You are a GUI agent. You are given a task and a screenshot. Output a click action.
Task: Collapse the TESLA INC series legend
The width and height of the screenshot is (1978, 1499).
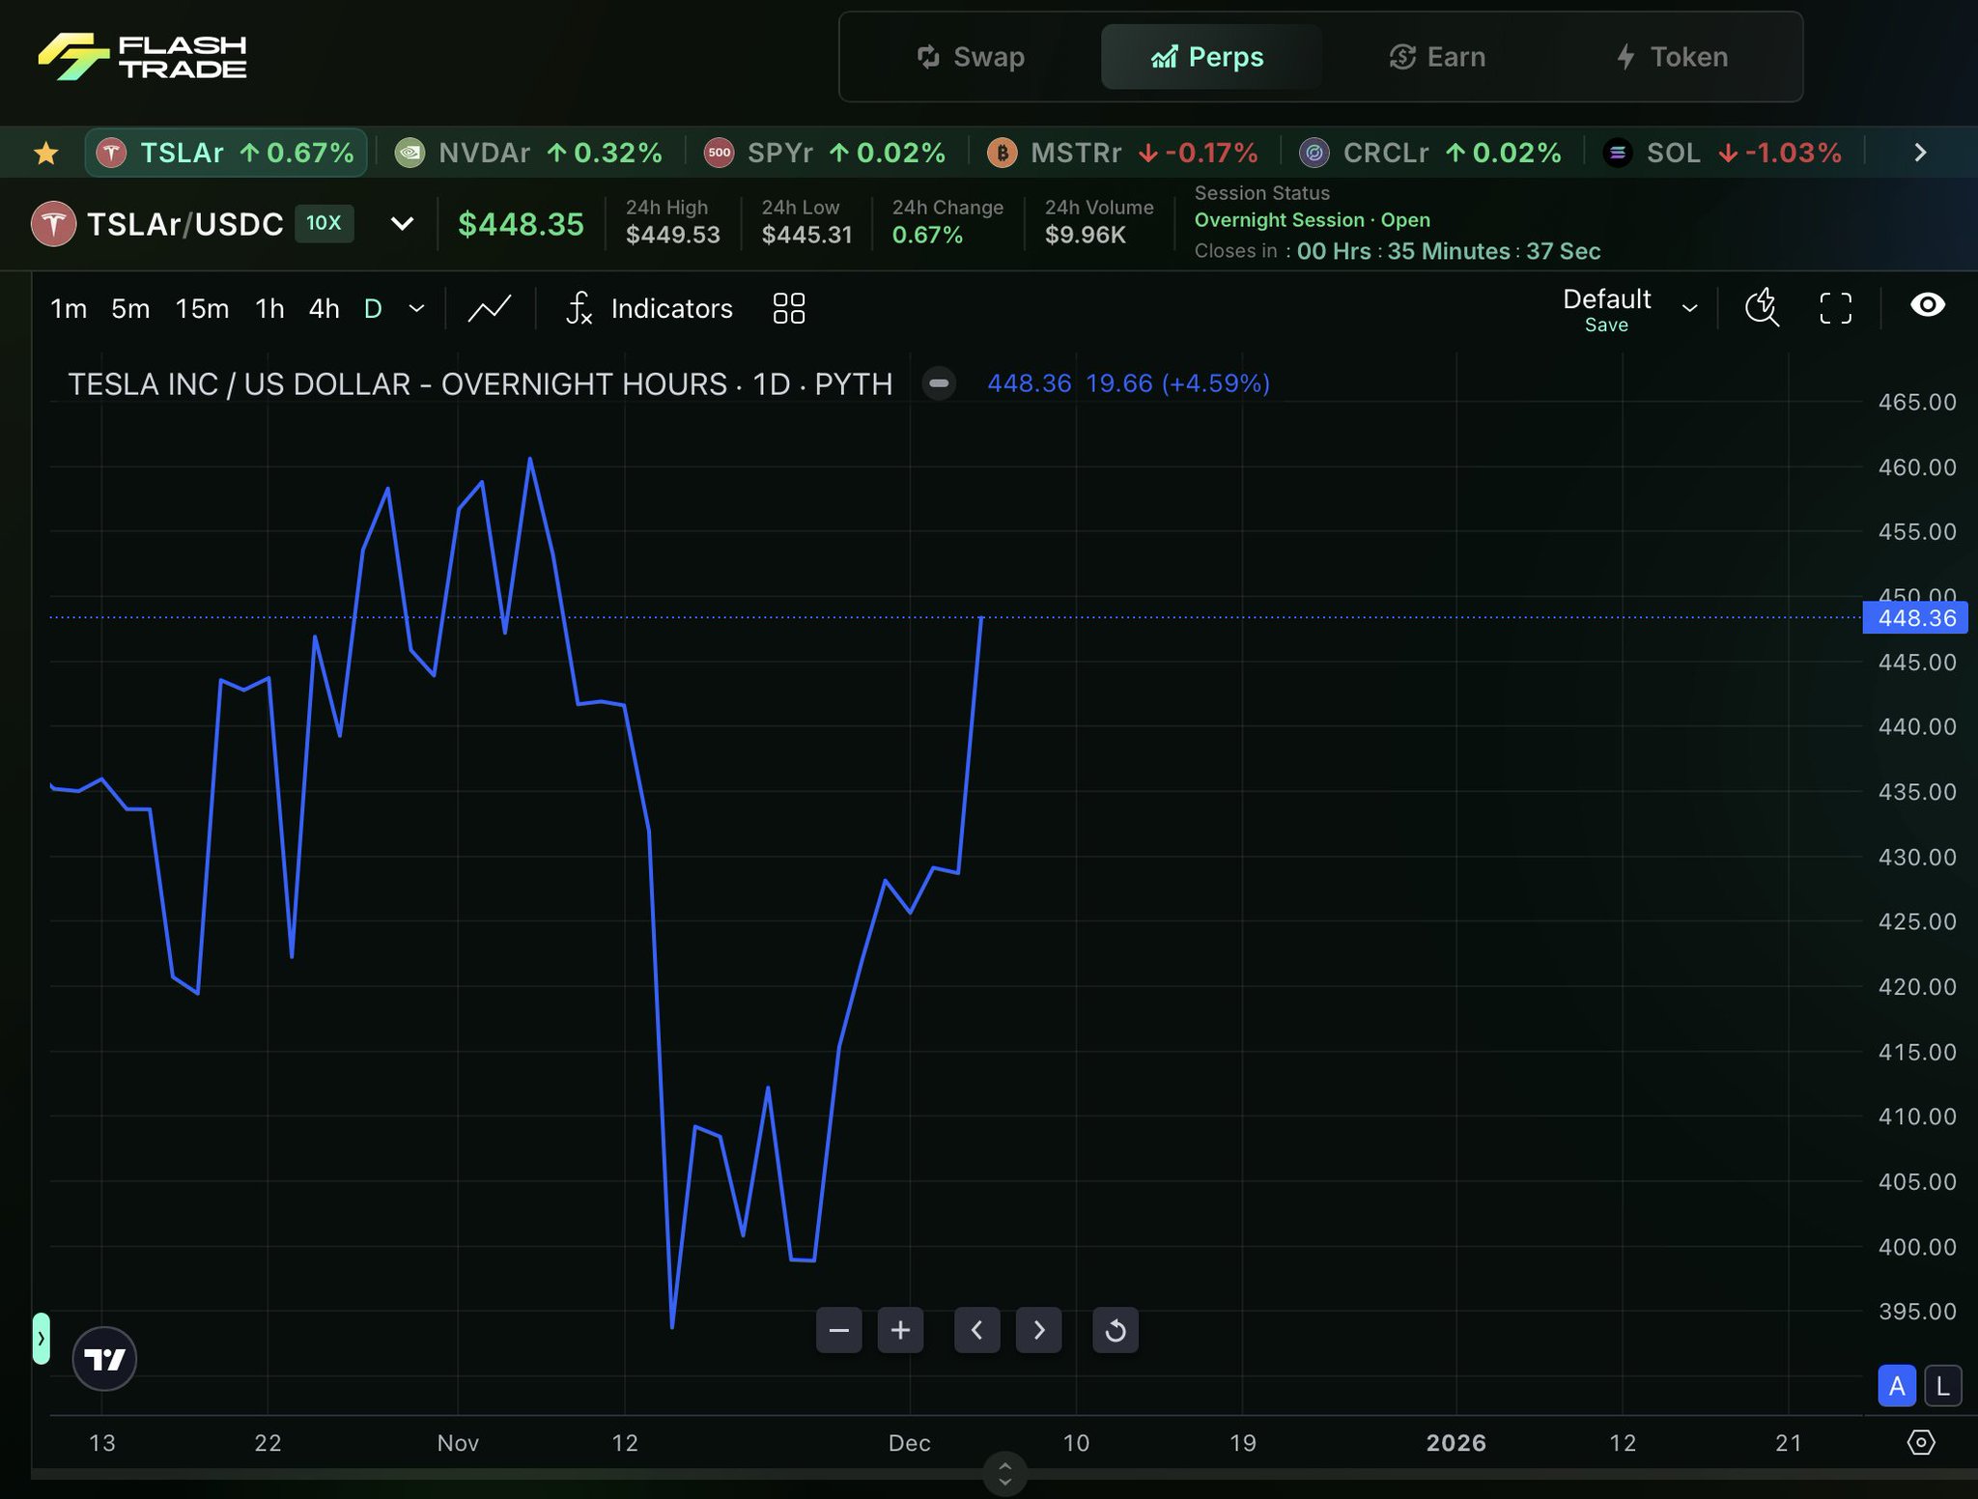pos(938,383)
